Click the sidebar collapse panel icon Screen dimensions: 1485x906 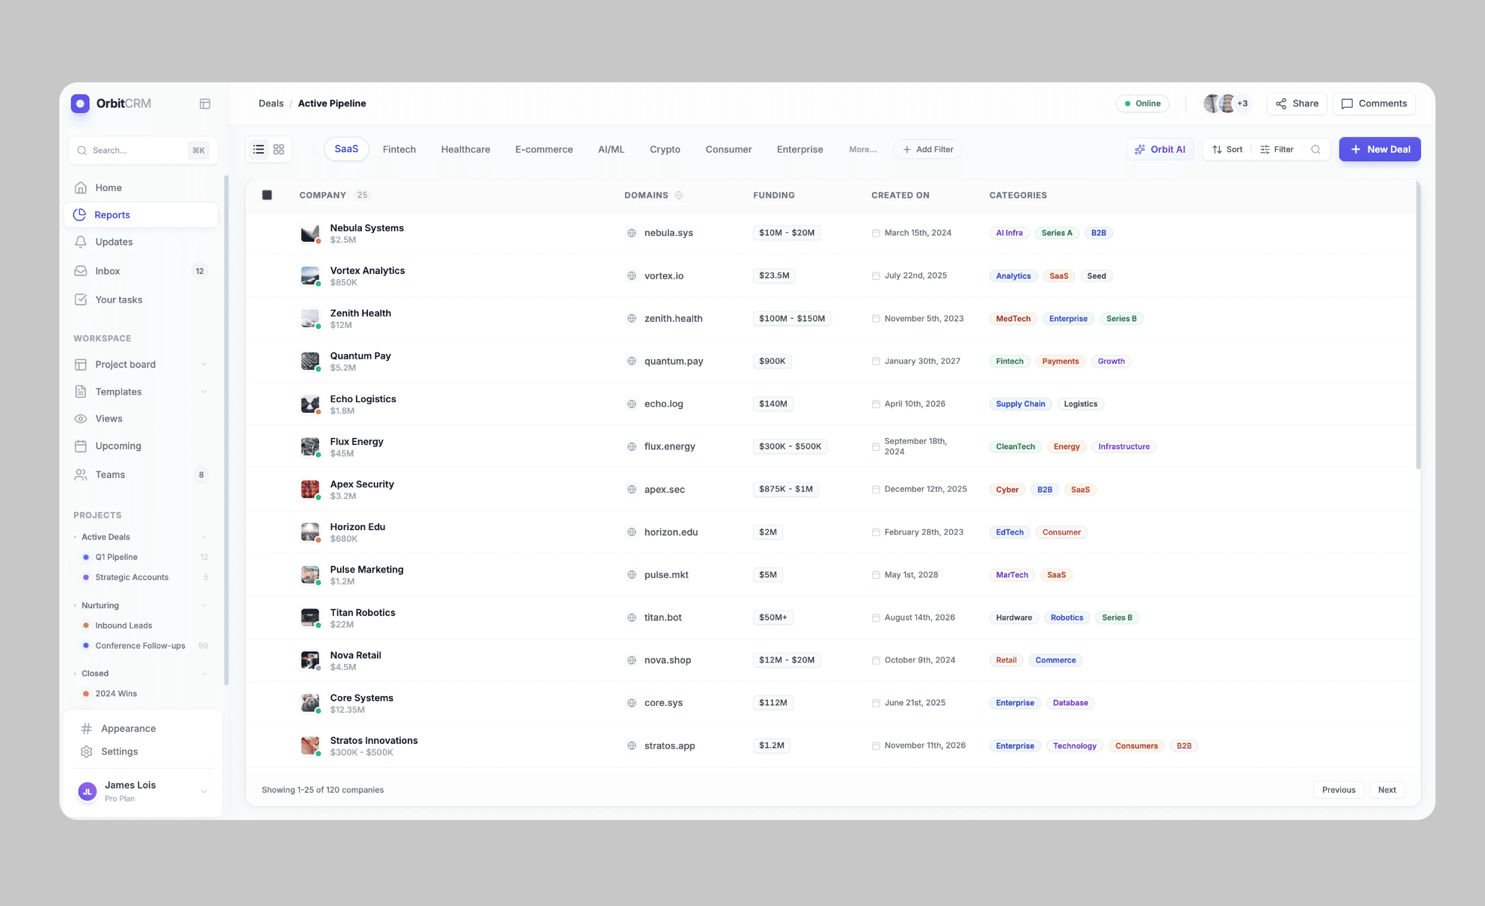click(205, 104)
